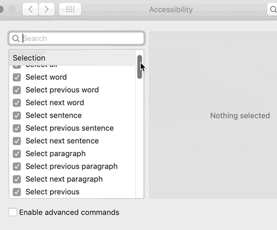This screenshot has width=277, height=230.
Task: Focus the commands Search input field
Action: coord(76,38)
